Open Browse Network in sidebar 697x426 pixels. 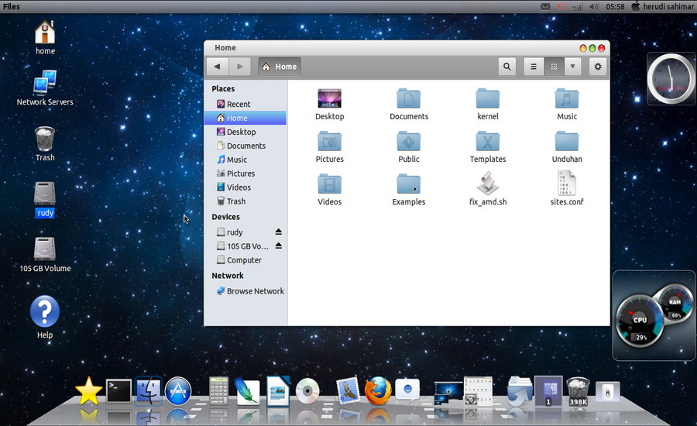click(x=255, y=291)
